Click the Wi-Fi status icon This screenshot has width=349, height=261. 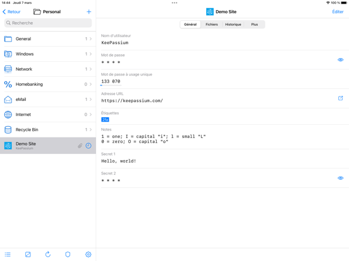coord(328,3)
